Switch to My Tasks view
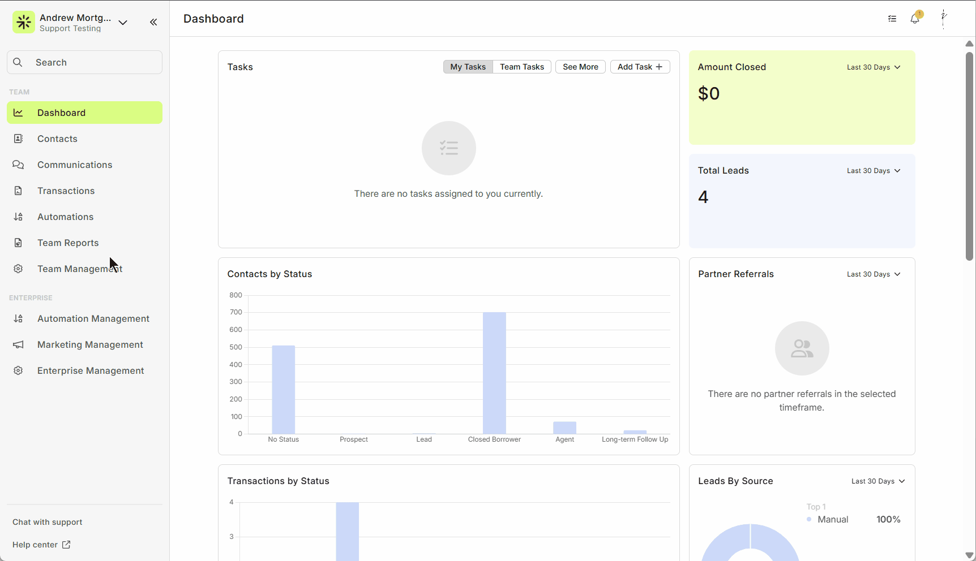The width and height of the screenshot is (976, 561). (x=468, y=67)
